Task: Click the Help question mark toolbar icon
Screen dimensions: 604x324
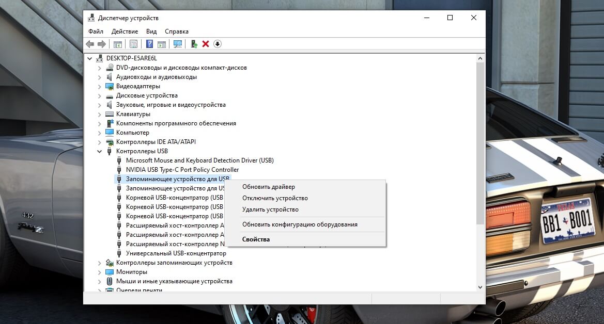Action: tap(149, 44)
